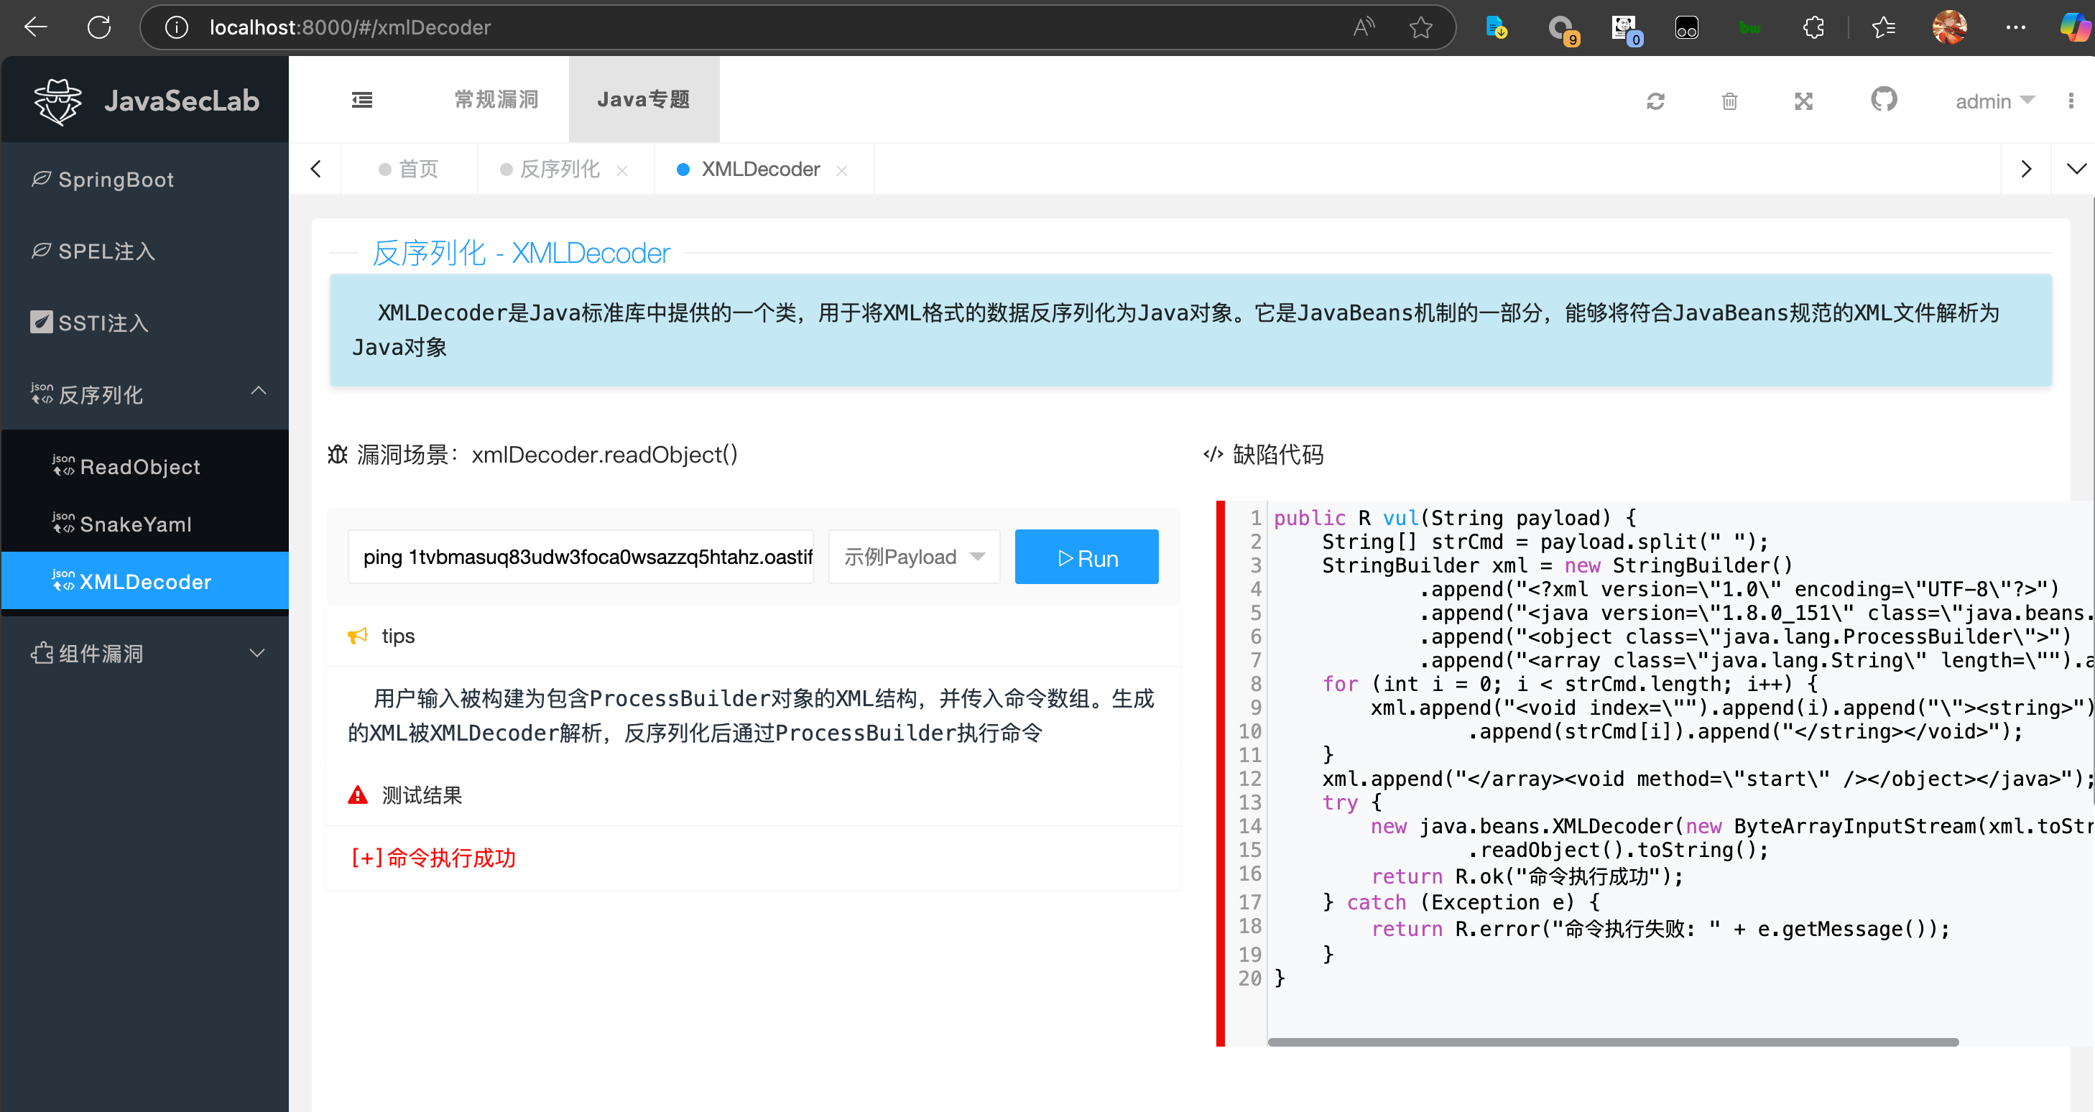Close the XMLDecoder page tab
The width and height of the screenshot is (2095, 1112).
(842, 170)
